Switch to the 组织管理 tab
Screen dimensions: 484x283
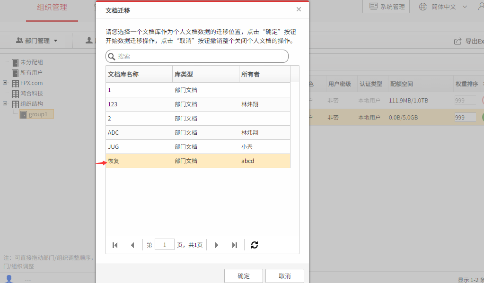[x=52, y=8]
